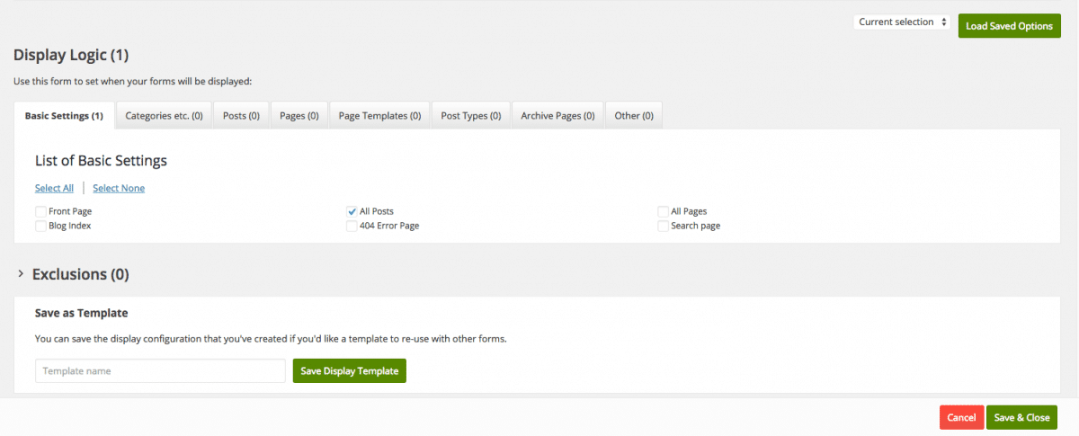Tick the Blog Index checkbox

pos(40,226)
